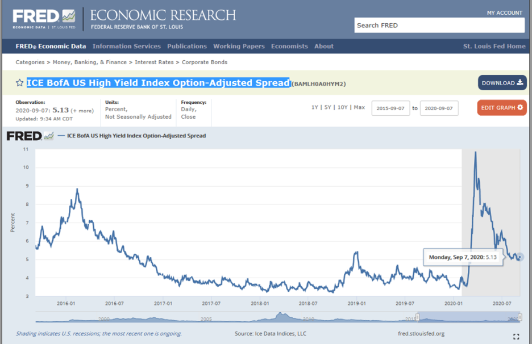532x344 pixels.
Task: Click left handle of range navigator
Action: click(x=418, y=317)
